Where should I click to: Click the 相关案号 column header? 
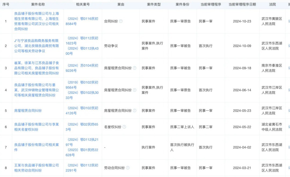tap(83, 5)
